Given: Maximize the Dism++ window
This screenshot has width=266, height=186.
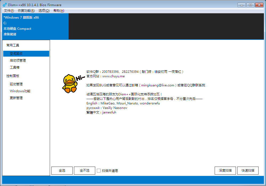Looking at the screenshot, I should 250,5.
